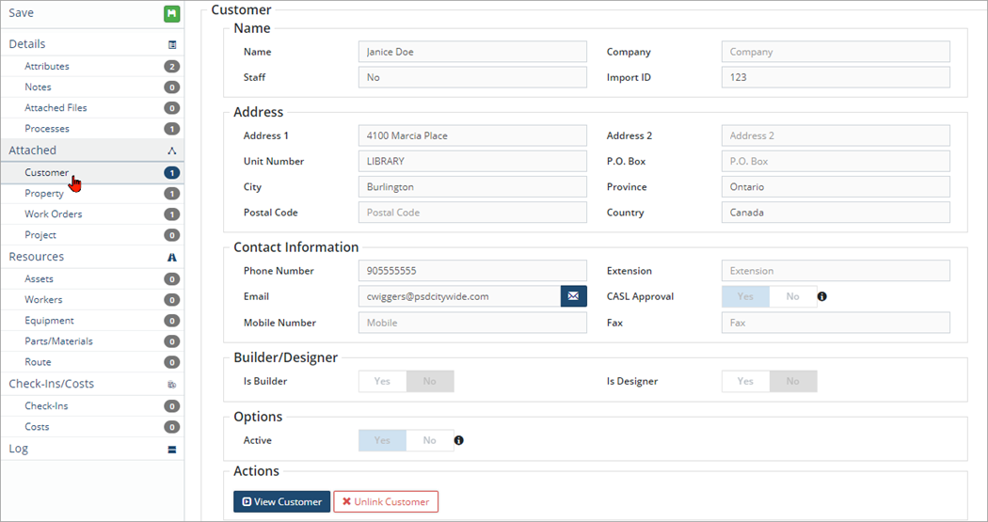Click the Check-Ins/Costs section icon
This screenshot has width=988, height=522.
172,384
